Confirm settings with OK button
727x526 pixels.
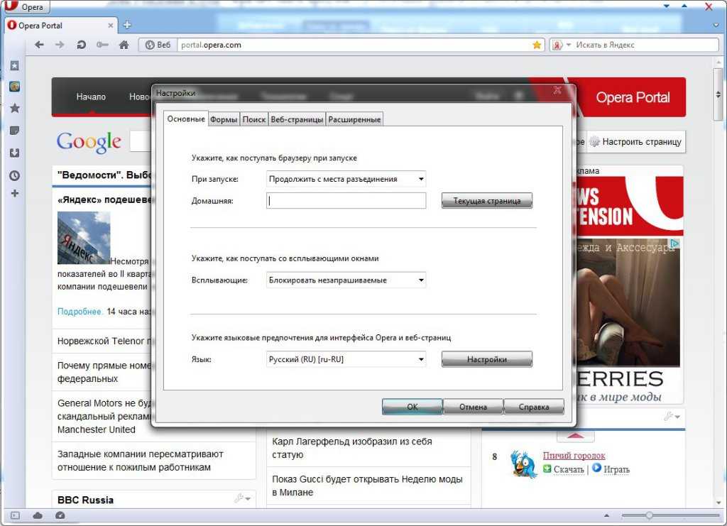click(x=412, y=407)
